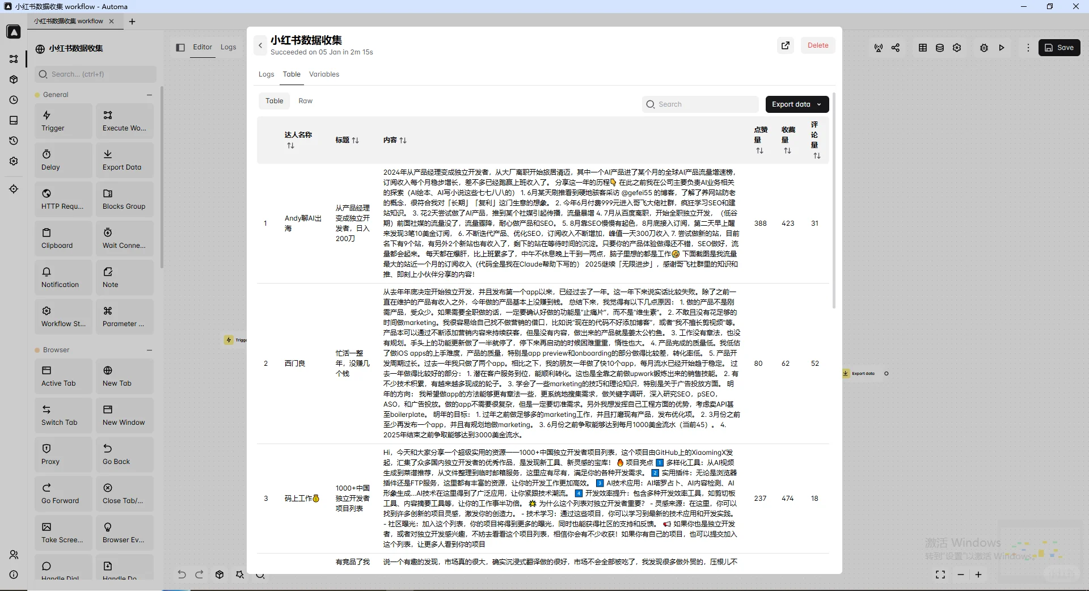The image size is (1089, 591).
Task: Share the workflow using the share icon
Action: [x=896, y=48]
